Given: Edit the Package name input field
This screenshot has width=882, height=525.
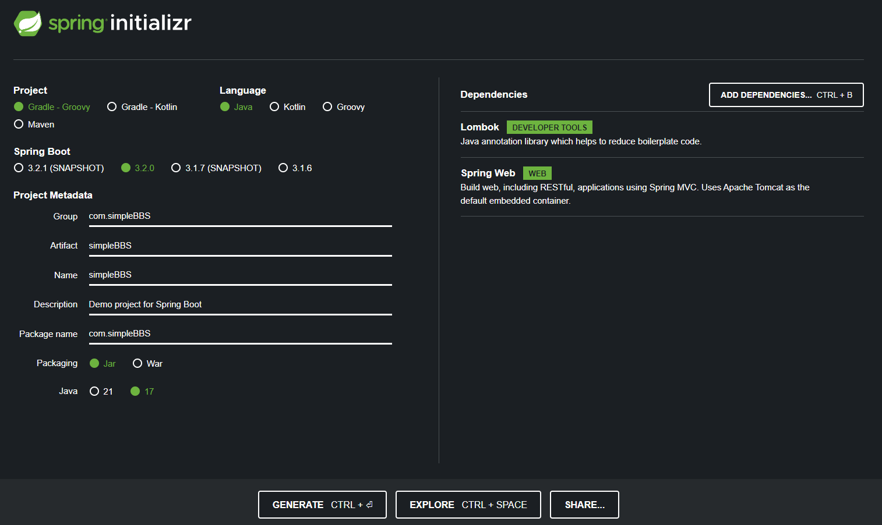Looking at the screenshot, I should 240,334.
